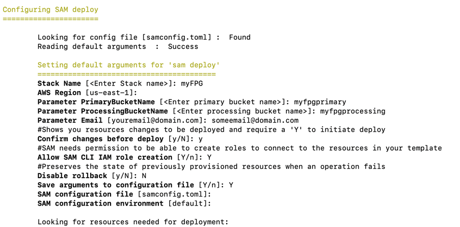Click the Parameter ProcessingBucketName label
Image resolution: width=460 pixels, height=227 pixels.
pos(103,111)
